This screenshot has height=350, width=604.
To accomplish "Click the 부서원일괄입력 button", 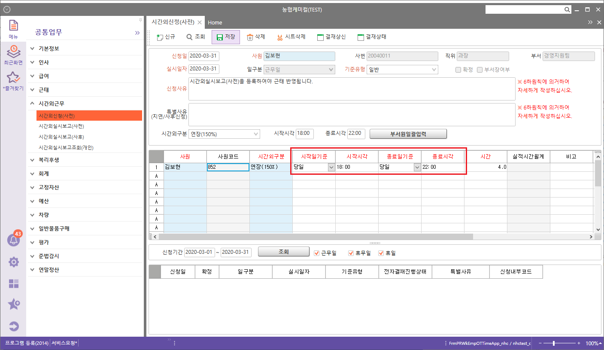I will coord(408,134).
